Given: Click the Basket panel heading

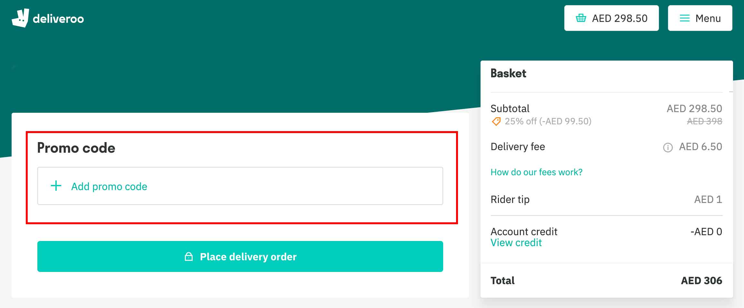Looking at the screenshot, I should 508,73.
